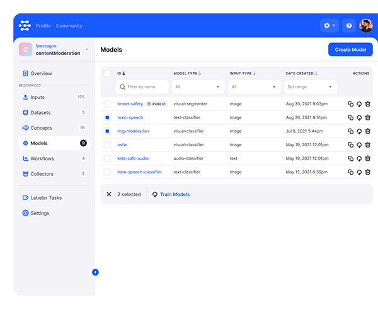Screen dimensions: 378x309
Task: Uncheck the toxic-speech checkbox
Action: click(x=107, y=117)
